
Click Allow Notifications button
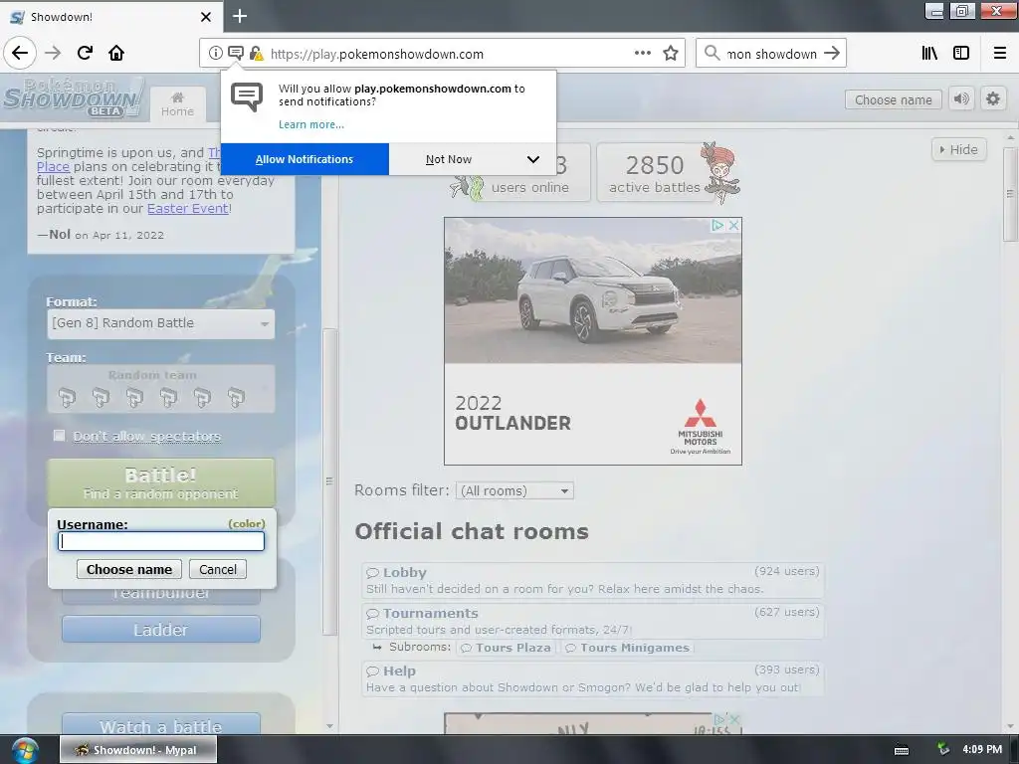click(x=305, y=159)
